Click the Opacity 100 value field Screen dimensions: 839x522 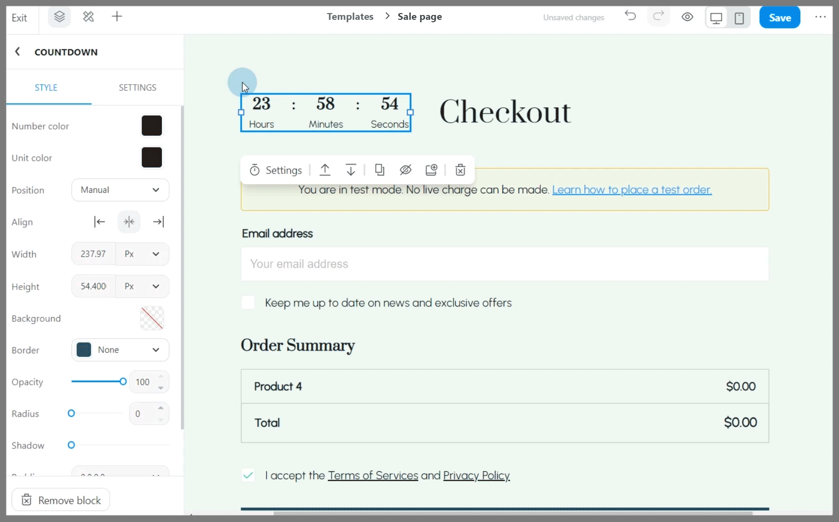click(143, 382)
